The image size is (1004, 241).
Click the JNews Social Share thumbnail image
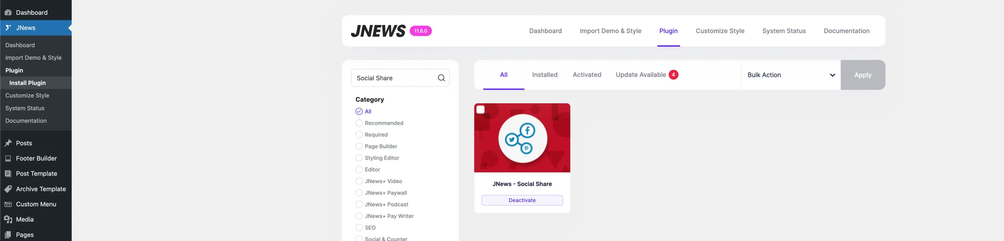(522, 138)
